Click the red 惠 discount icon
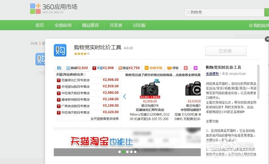The width and height of the screenshot is (269, 164). (185, 68)
